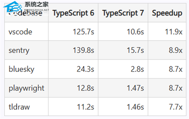189x119 pixels.
Task: Click the sentry codebase cell
Action: (x=26, y=50)
